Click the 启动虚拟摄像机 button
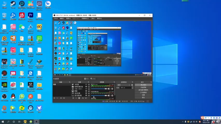Viewport: 221px width, 124px height. (143, 90)
